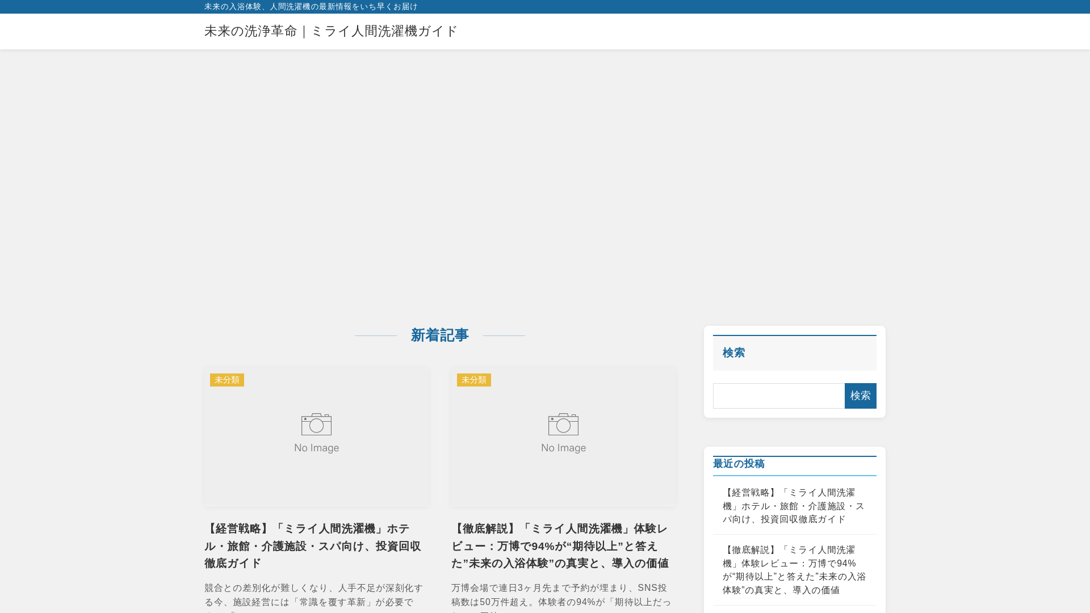Click 未分類 tag on 徹底解説 article card

[474, 380]
